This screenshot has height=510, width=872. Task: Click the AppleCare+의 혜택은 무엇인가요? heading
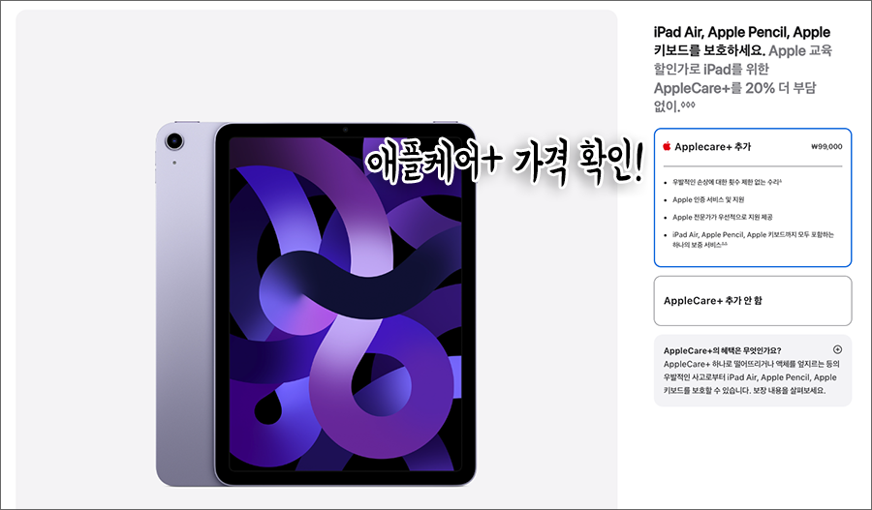722,350
